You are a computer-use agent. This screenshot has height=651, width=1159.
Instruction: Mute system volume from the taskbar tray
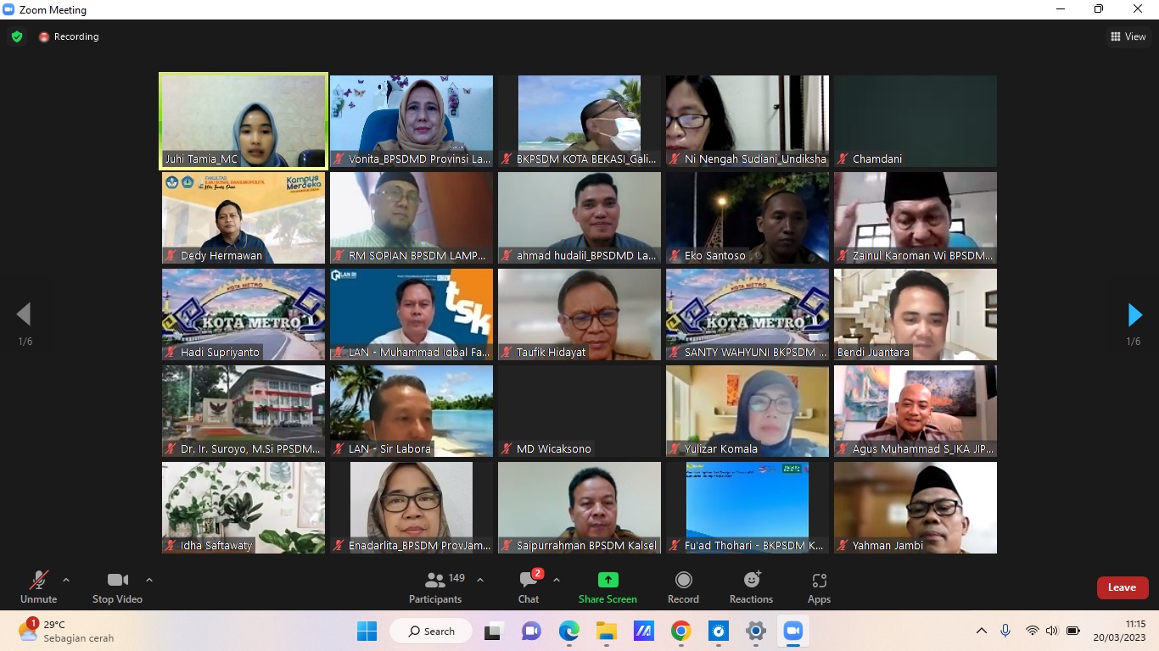pyautogui.click(x=1052, y=631)
